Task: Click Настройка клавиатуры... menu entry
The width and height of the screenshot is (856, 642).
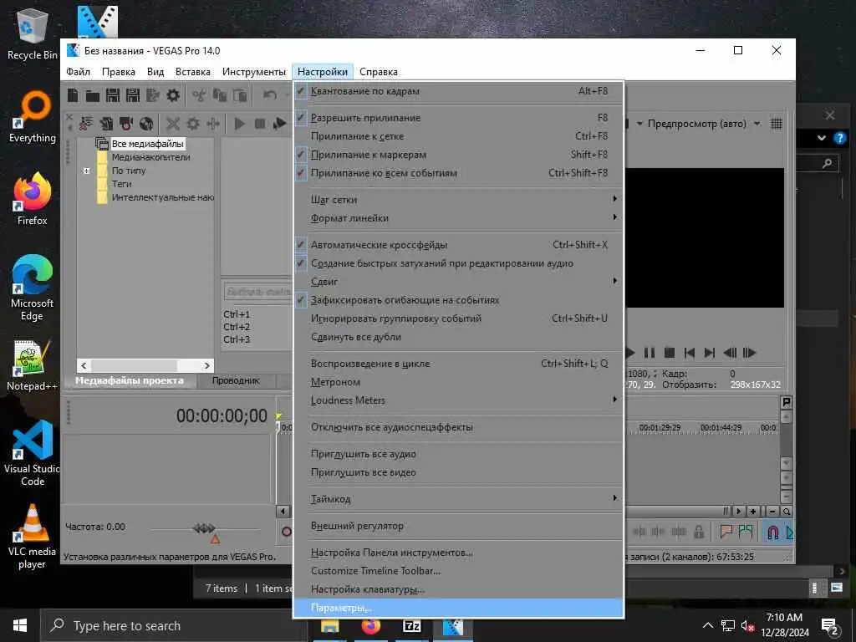Action: click(x=459, y=589)
